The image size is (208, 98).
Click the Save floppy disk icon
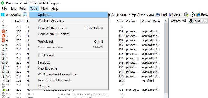point(171,14)
